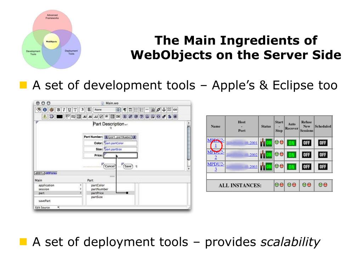Click green start light for MPDU2-1
The width and height of the screenshot is (363, 272).
pyautogui.click(x=277, y=142)
